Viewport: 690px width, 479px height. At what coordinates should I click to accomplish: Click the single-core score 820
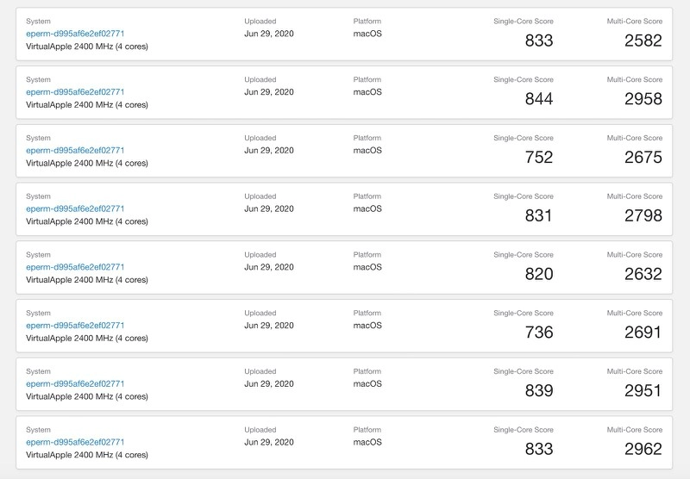pyautogui.click(x=539, y=274)
